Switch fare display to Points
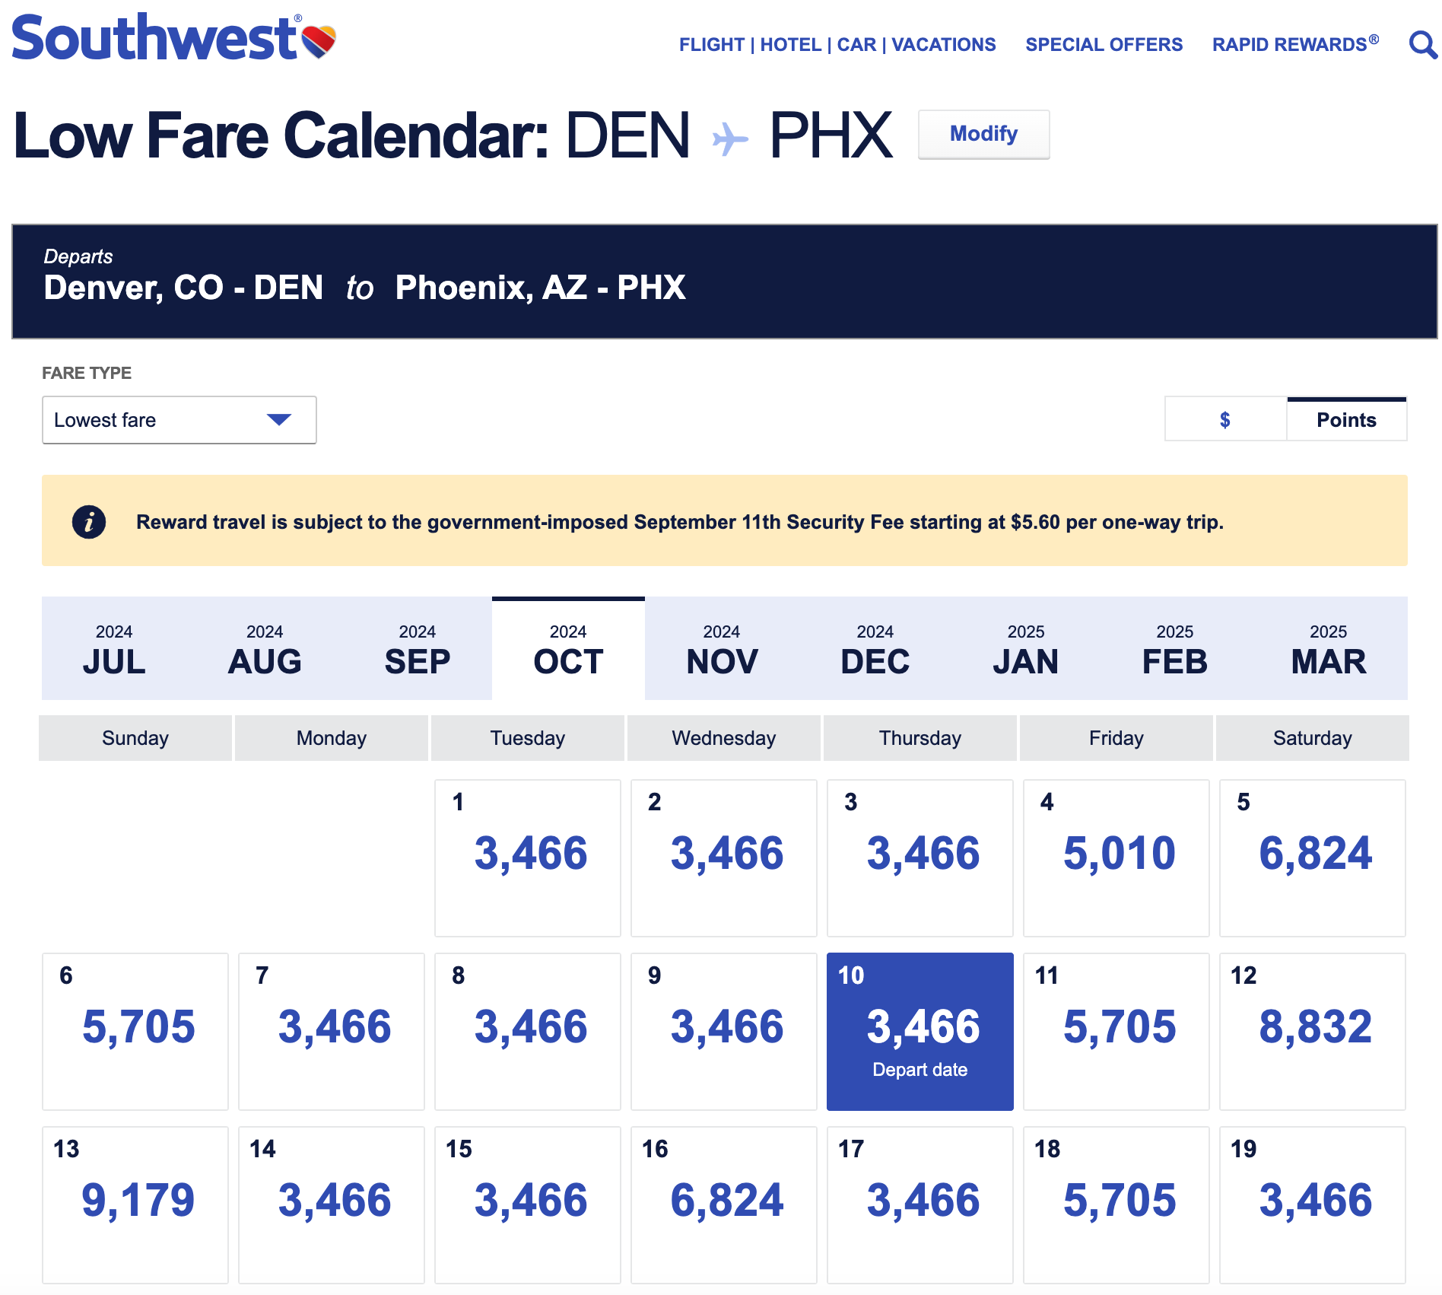This screenshot has width=1442, height=1295. (1345, 419)
